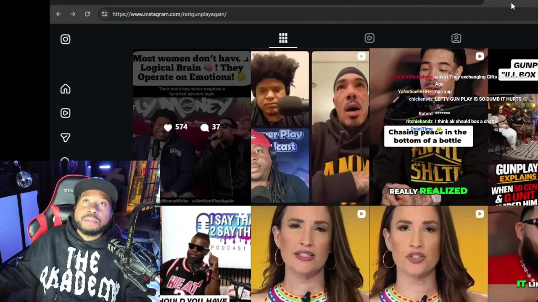Open the bearded man red shirt post
This screenshot has height=302, width=538.
point(513,254)
